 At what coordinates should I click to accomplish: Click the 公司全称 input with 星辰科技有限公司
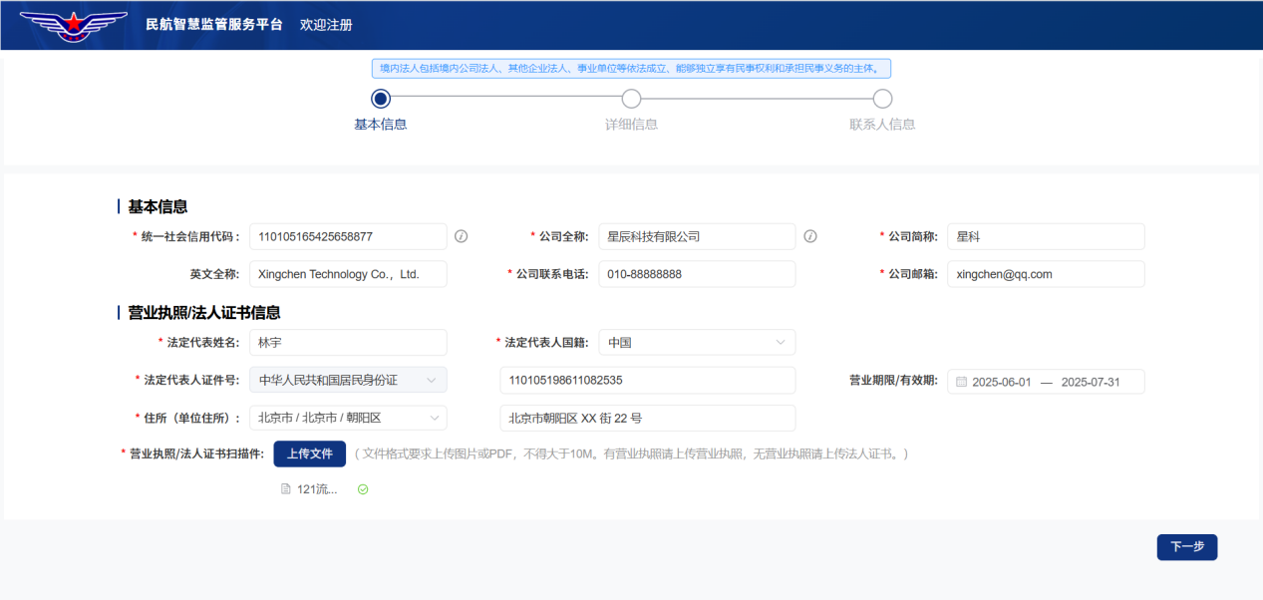(x=697, y=236)
